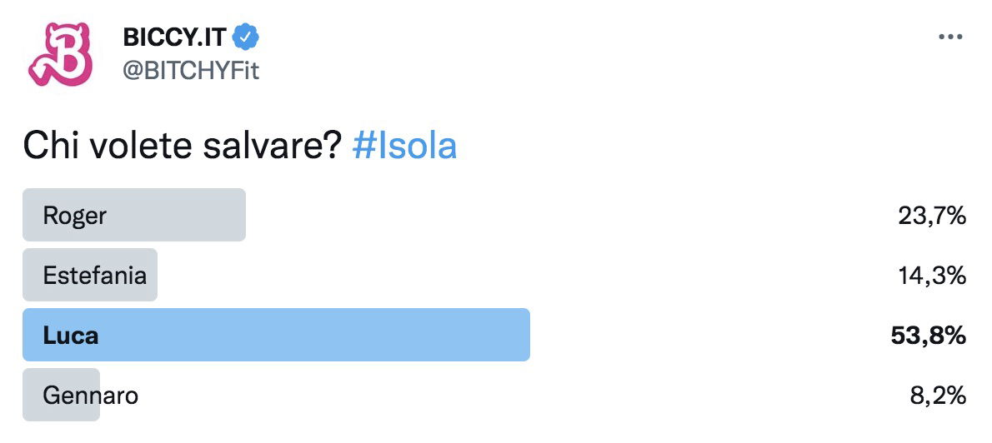Select the Roger poll option

point(494,215)
